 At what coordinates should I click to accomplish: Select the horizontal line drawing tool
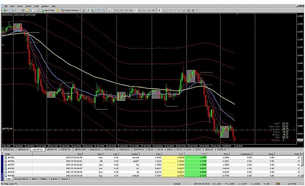(x=175, y=10)
